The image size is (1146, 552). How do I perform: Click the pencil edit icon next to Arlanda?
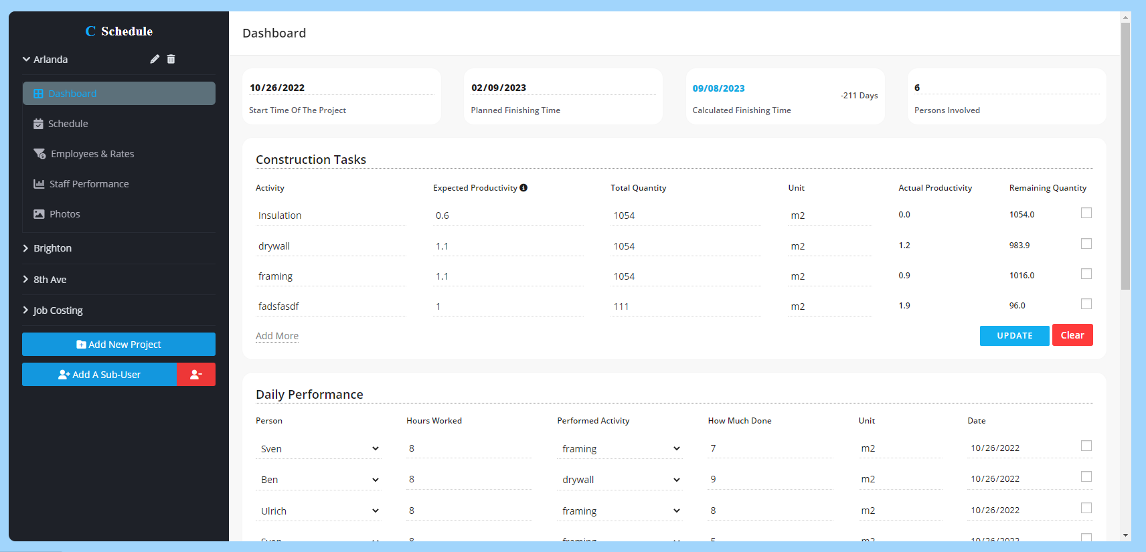tap(155, 59)
